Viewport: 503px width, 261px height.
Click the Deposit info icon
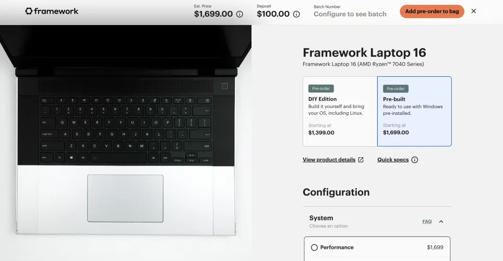[x=296, y=15]
